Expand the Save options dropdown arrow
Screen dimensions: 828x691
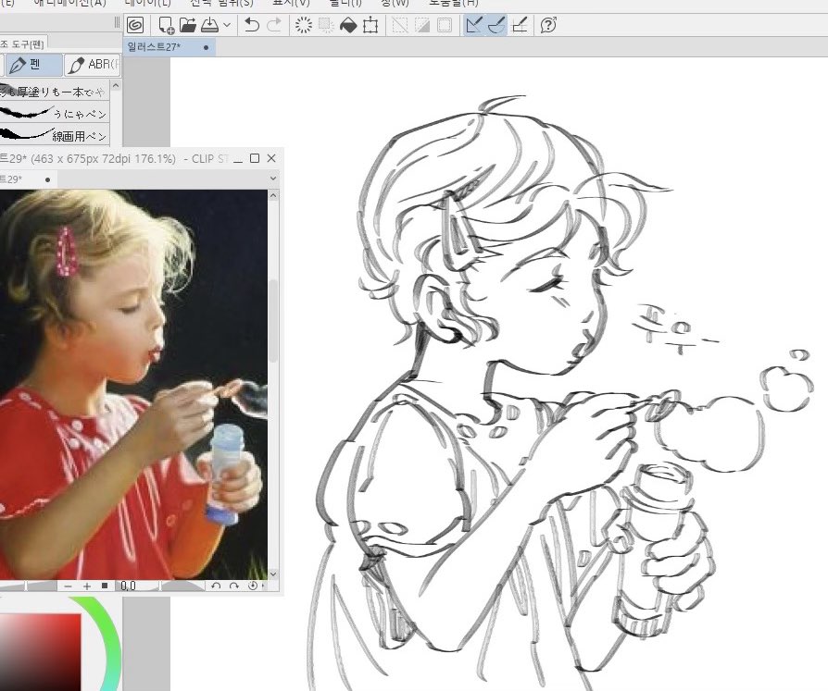click(x=227, y=25)
